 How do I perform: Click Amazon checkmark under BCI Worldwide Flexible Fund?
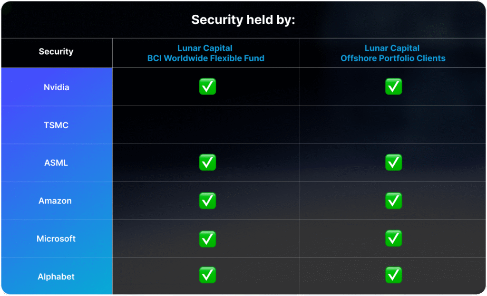(x=207, y=201)
